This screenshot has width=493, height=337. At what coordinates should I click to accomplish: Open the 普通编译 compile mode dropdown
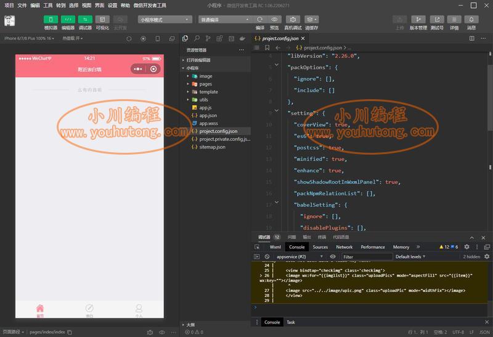pyautogui.click(x=225, y=20)
